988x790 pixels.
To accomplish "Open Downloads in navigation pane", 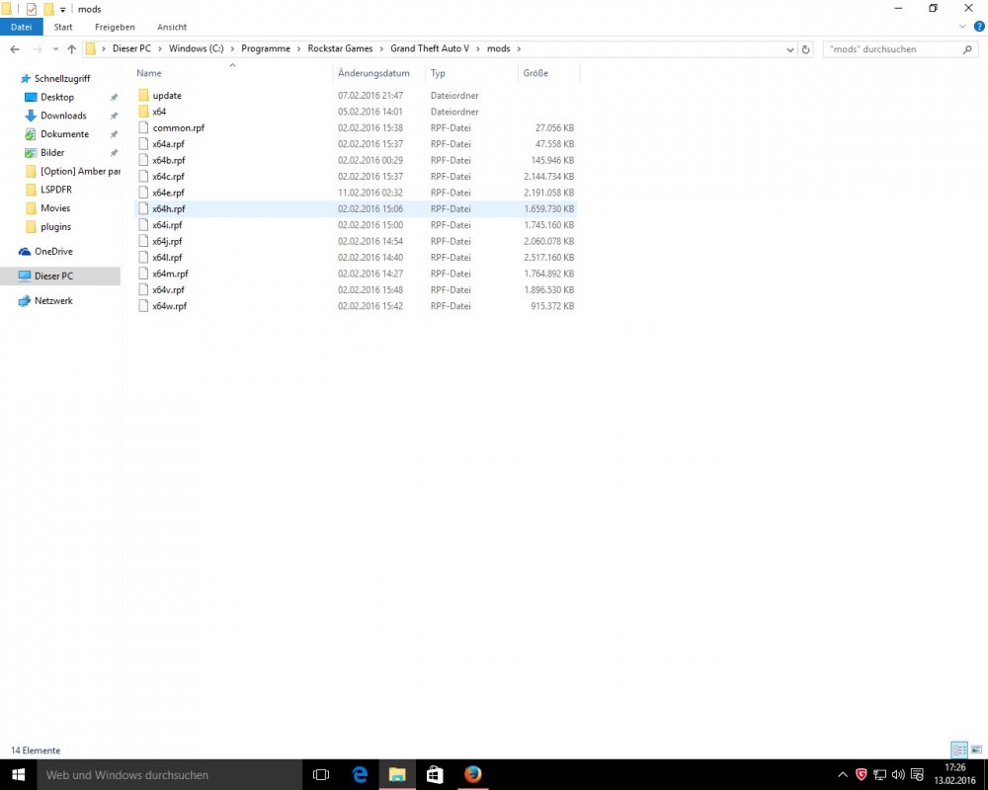I will tap(63, 116).
